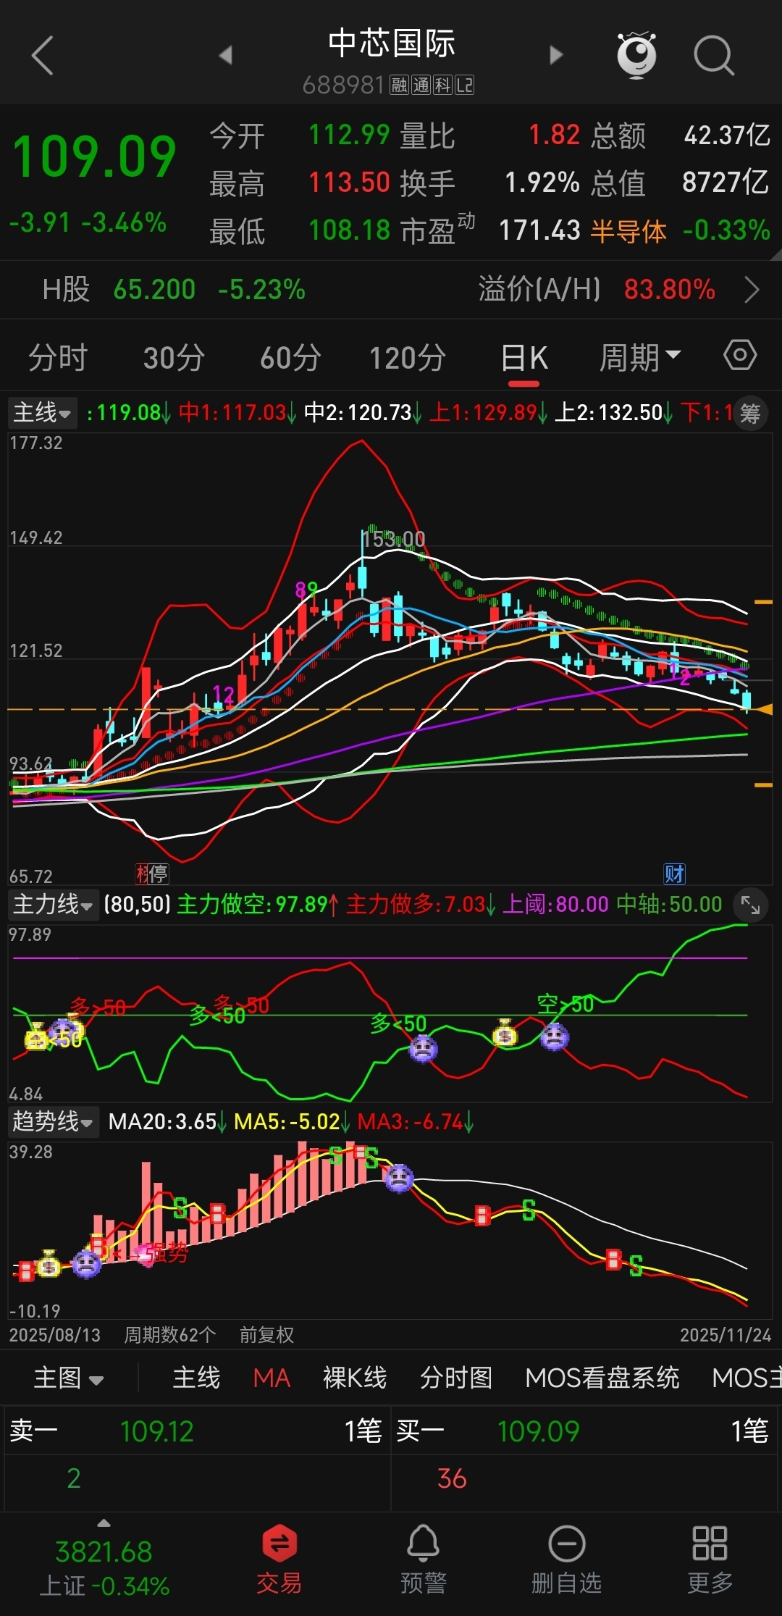Tap the orange current-price arrow marker

coord(764,709)
